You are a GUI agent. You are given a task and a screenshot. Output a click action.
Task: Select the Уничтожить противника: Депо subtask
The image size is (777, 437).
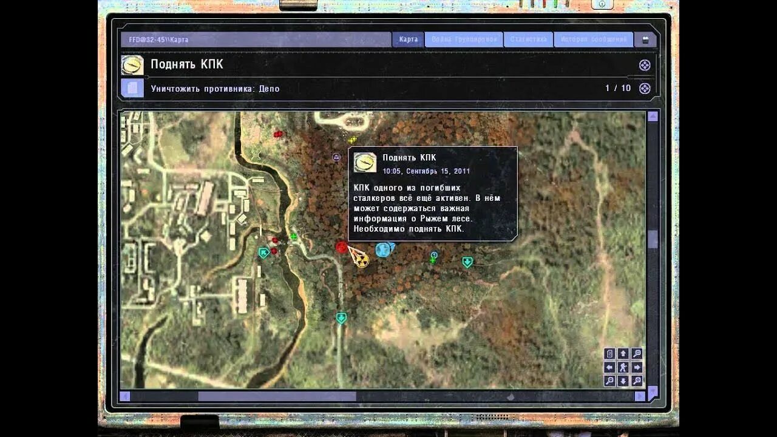click(x=215, y=89)
